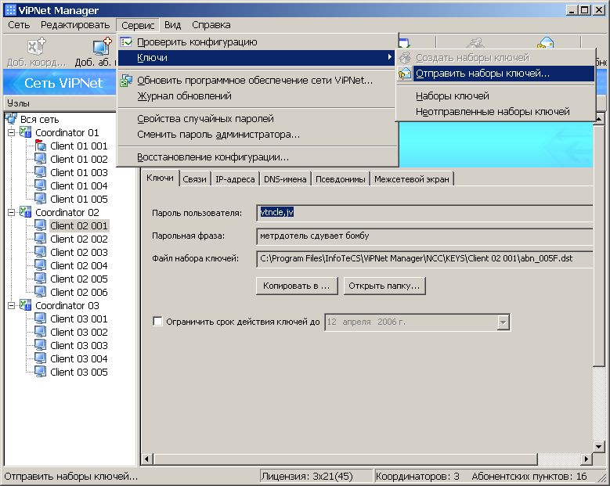Viewport: 610px width, 486px height.
Task: Choose Отправить наборы ключей… submenu item
Action: pyautogui.click(x=496, y=73)
